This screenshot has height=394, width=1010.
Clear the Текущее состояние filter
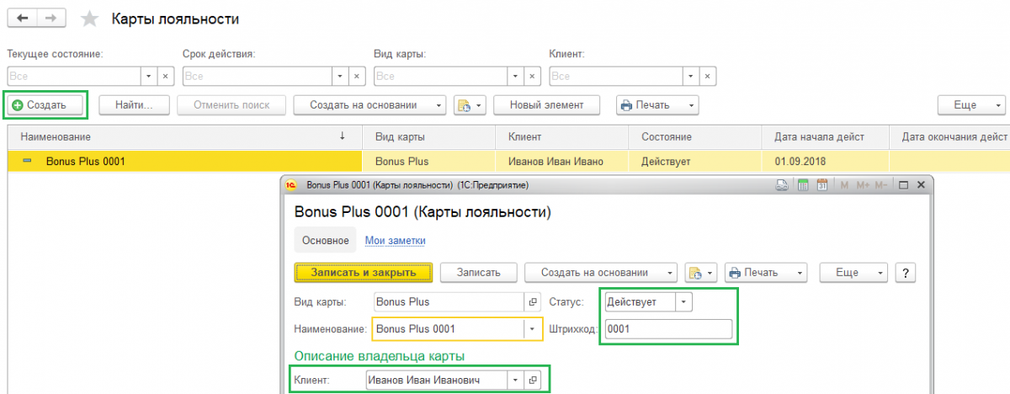tap(166, 76)
